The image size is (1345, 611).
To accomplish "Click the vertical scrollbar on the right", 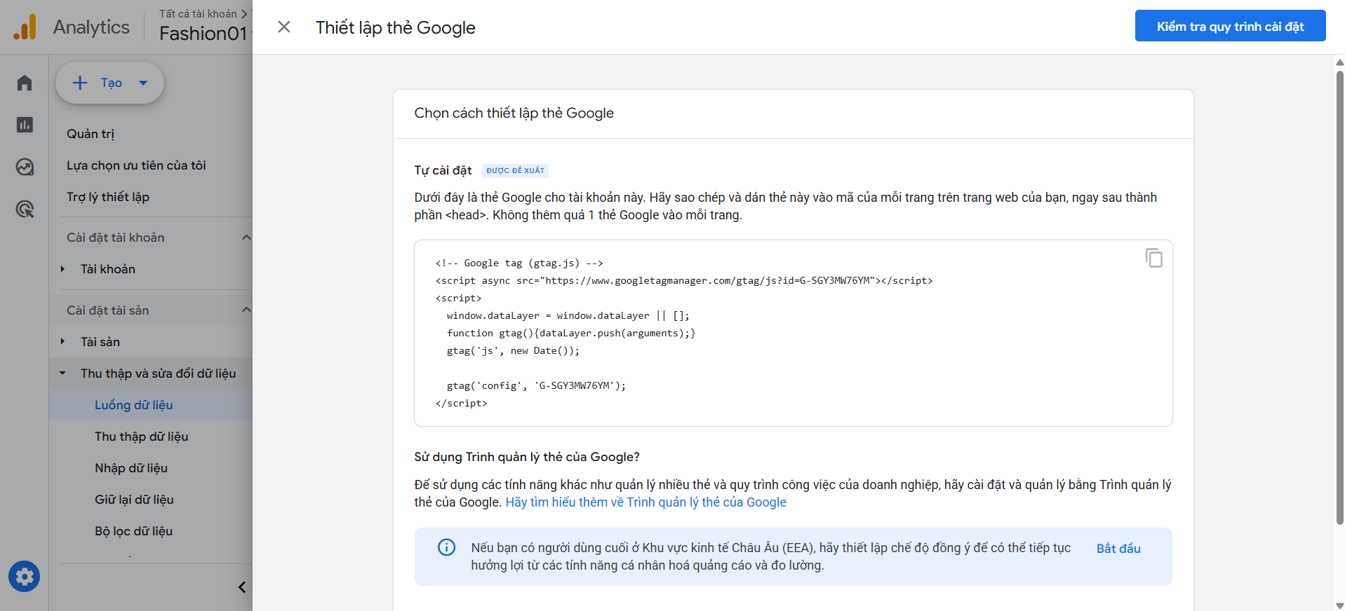I will tap(1339, 294).
